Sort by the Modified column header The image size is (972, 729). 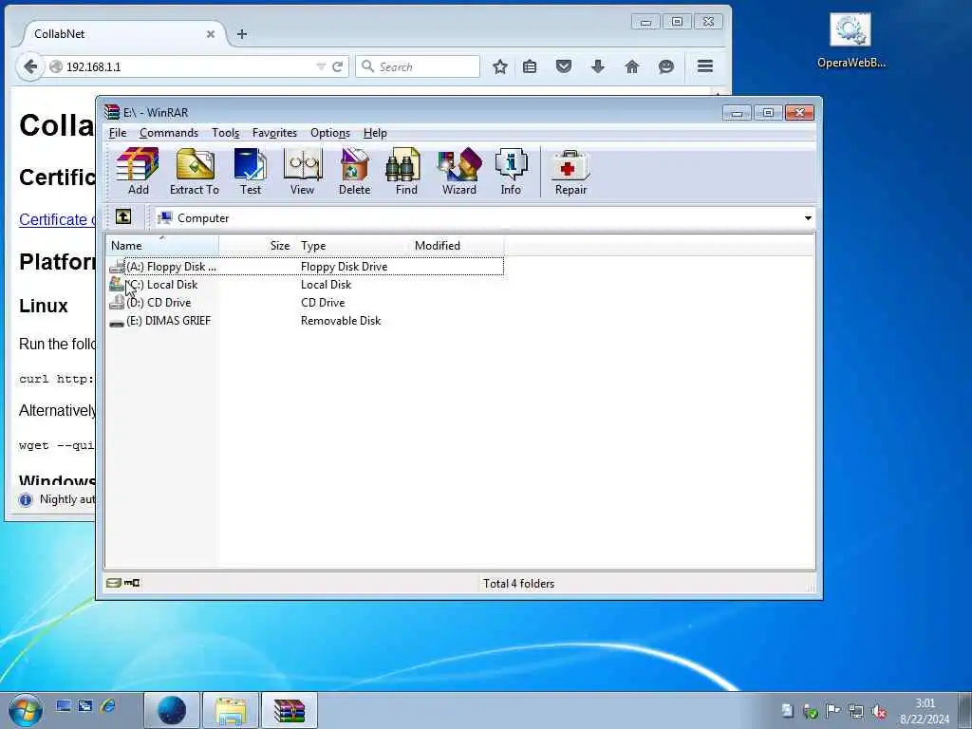457,246
